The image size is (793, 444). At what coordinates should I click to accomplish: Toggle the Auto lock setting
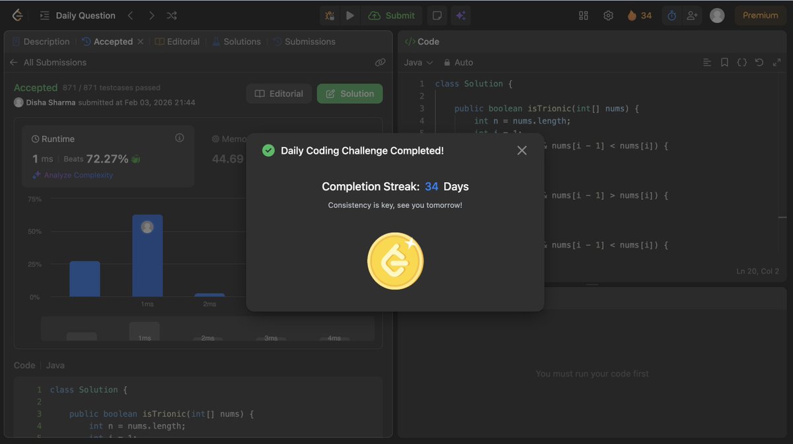click(x=459, y=62)
